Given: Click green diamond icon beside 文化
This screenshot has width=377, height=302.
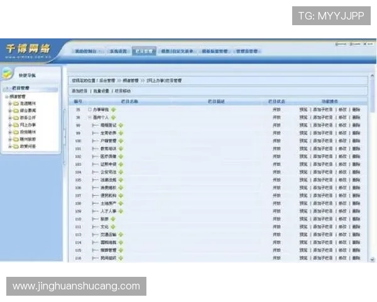Looking at the screenshot, I should click(113, 227).
